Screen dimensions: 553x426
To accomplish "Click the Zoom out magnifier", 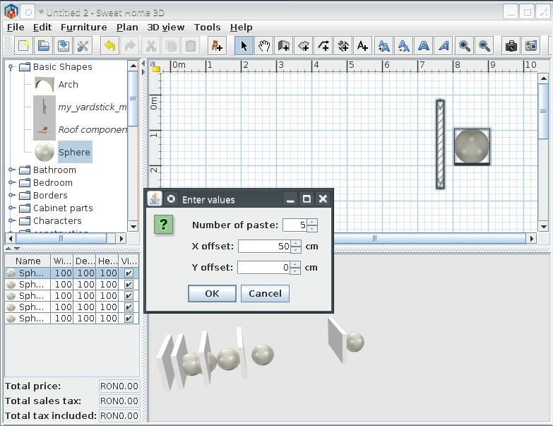I will point(484,46).
